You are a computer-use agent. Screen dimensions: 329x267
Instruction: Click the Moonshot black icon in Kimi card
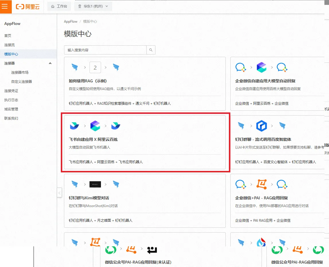(95, 184)
